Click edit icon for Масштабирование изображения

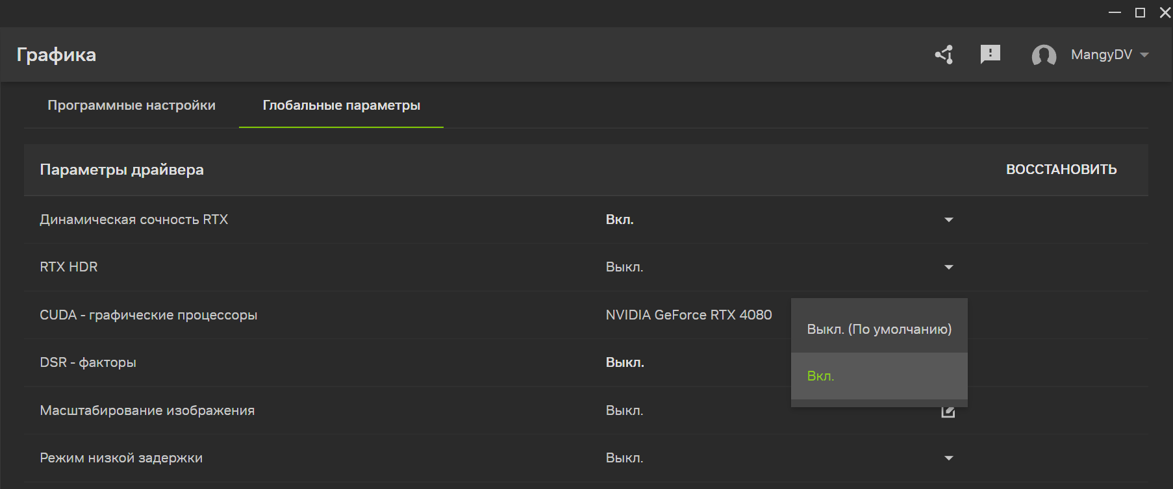[x=948, y=412]
